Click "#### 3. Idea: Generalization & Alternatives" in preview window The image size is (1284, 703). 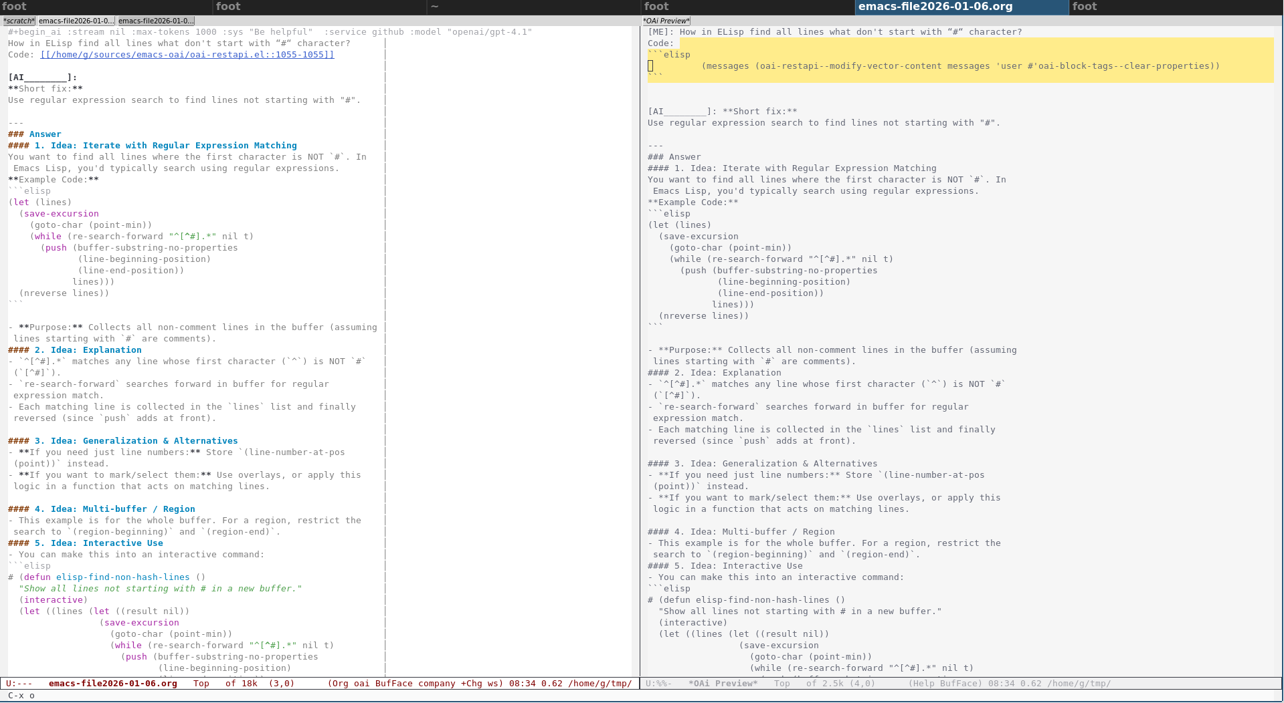tap(763, 464)
